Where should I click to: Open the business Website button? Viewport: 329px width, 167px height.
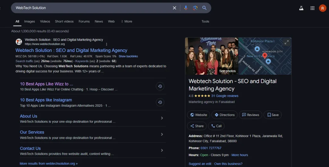pyautogui.click(x=199, y=115)
